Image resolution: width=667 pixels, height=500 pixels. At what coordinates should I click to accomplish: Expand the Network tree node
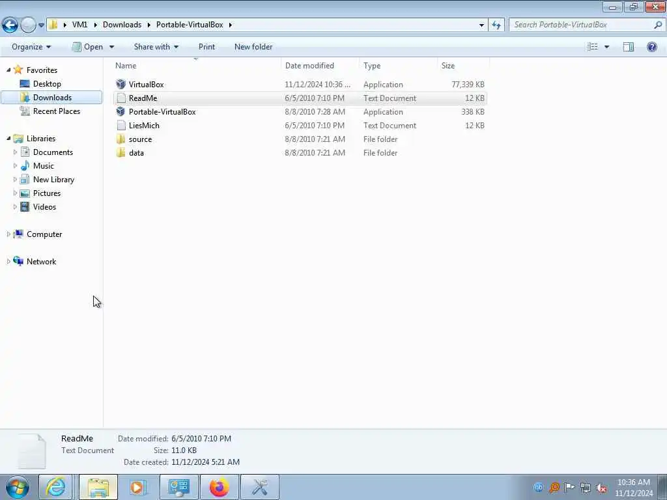(8, 261)
